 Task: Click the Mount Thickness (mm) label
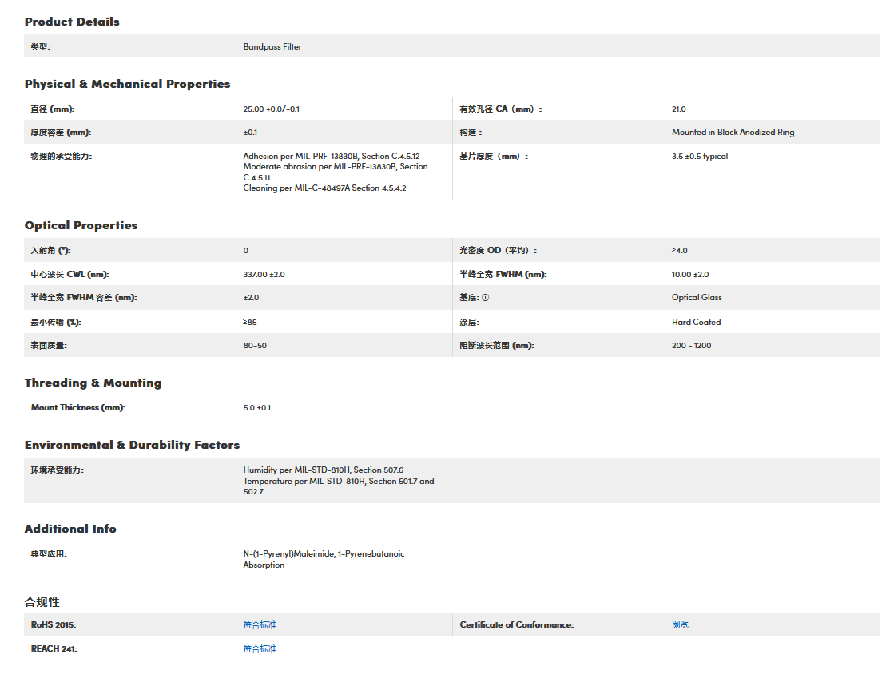point(78,407)
